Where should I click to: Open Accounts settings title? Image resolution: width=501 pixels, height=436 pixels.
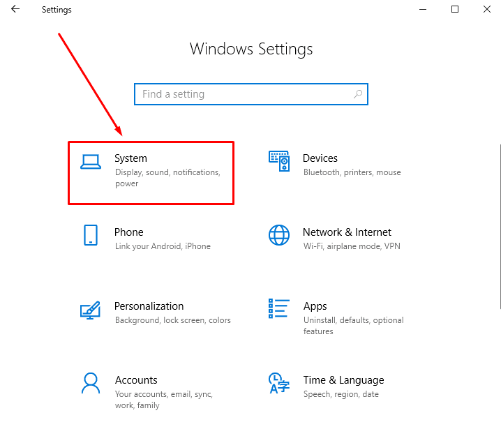[x=136, y=380]
